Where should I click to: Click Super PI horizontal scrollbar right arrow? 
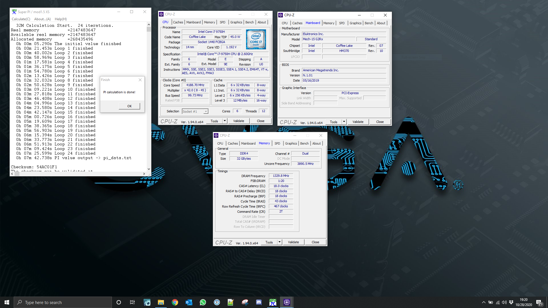(144, 174)
